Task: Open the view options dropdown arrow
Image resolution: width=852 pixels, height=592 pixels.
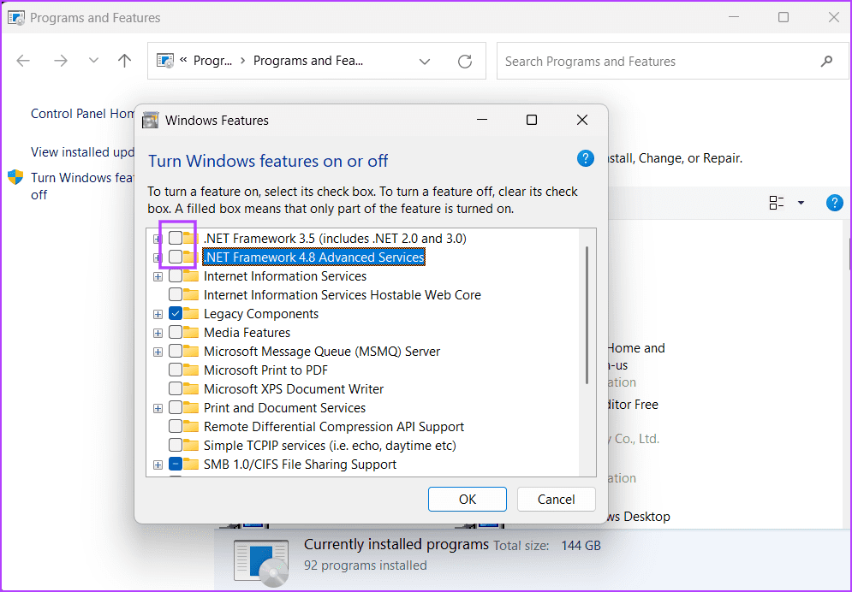Action: tap(801, 203)
